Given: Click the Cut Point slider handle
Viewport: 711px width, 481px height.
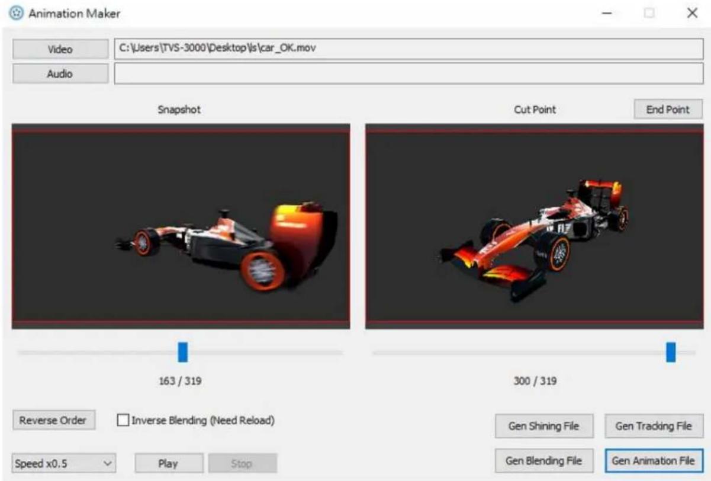Looking at the screenshot, I should tap(671, 351).
